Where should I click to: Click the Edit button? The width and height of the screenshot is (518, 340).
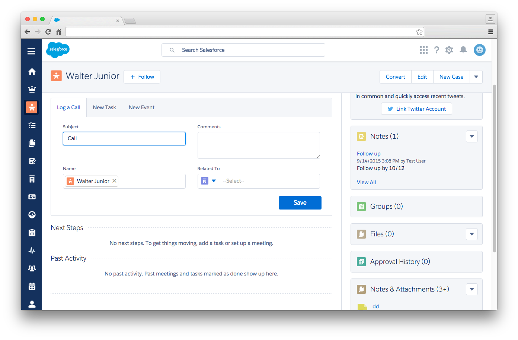422,77
